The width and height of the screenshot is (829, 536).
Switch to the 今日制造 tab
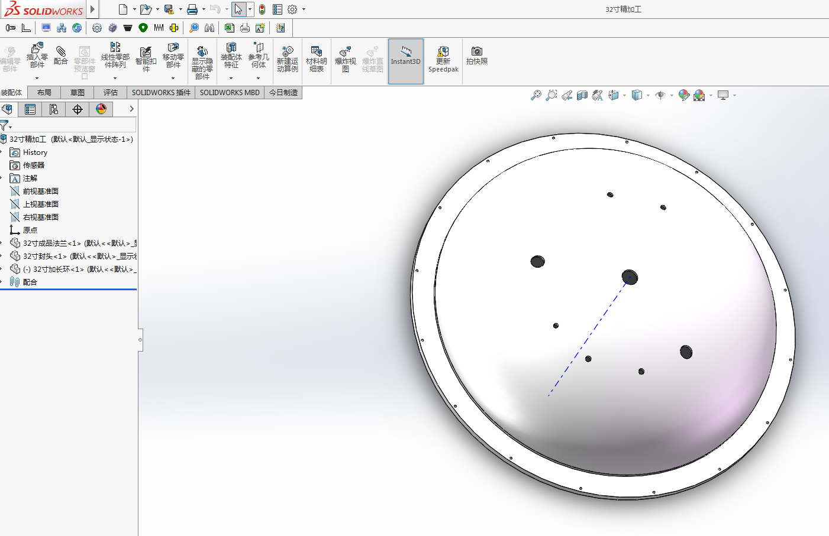point(283,93)
